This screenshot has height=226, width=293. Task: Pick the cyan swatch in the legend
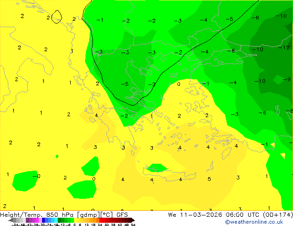coord(56,220)
